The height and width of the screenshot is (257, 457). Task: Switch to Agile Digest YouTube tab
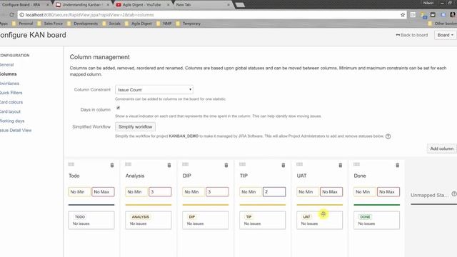(x=143, y=5)
